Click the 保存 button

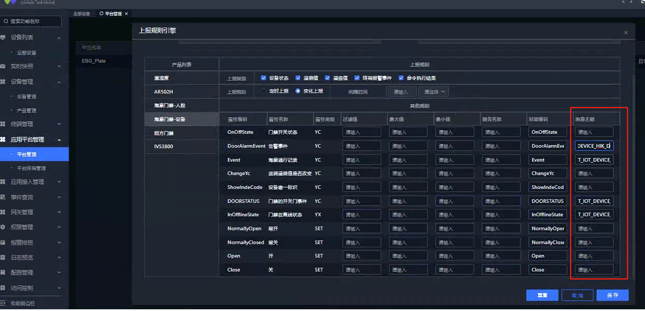612,295
